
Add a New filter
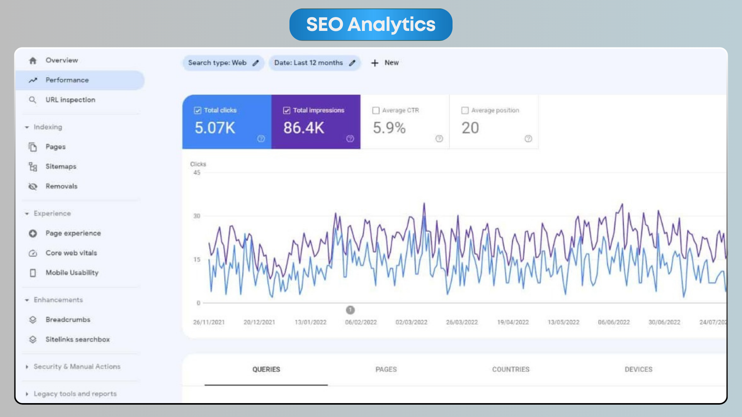(x=385, y=63)
